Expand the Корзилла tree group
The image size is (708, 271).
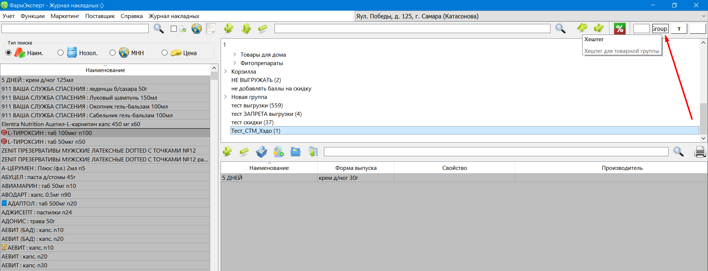(x=225, y=71)
